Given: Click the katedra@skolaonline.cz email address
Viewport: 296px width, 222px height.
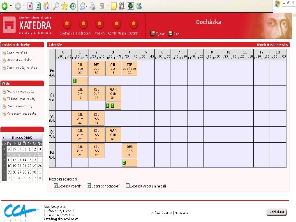Looking at the screenshot, I should [x=60, y=219].
